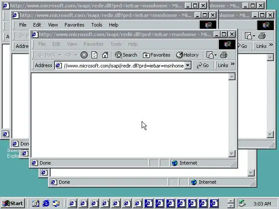The height and width of the screenshot is (209, 279).
Task: Open Edit menu in the window behind front
Action: (x=37, y=25)
